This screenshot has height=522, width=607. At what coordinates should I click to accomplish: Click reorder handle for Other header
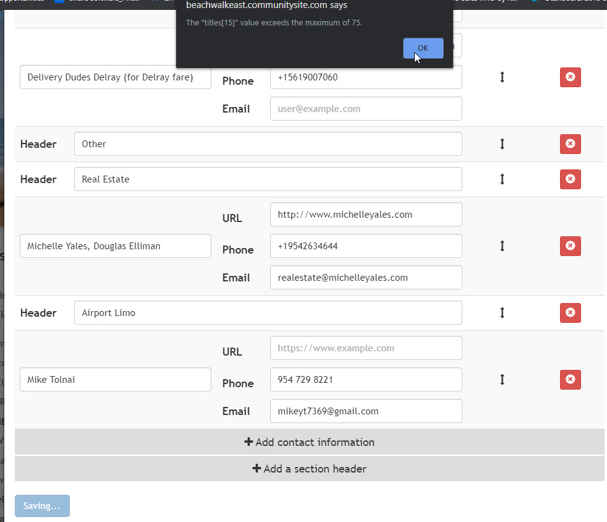click(x=502, y=144)
